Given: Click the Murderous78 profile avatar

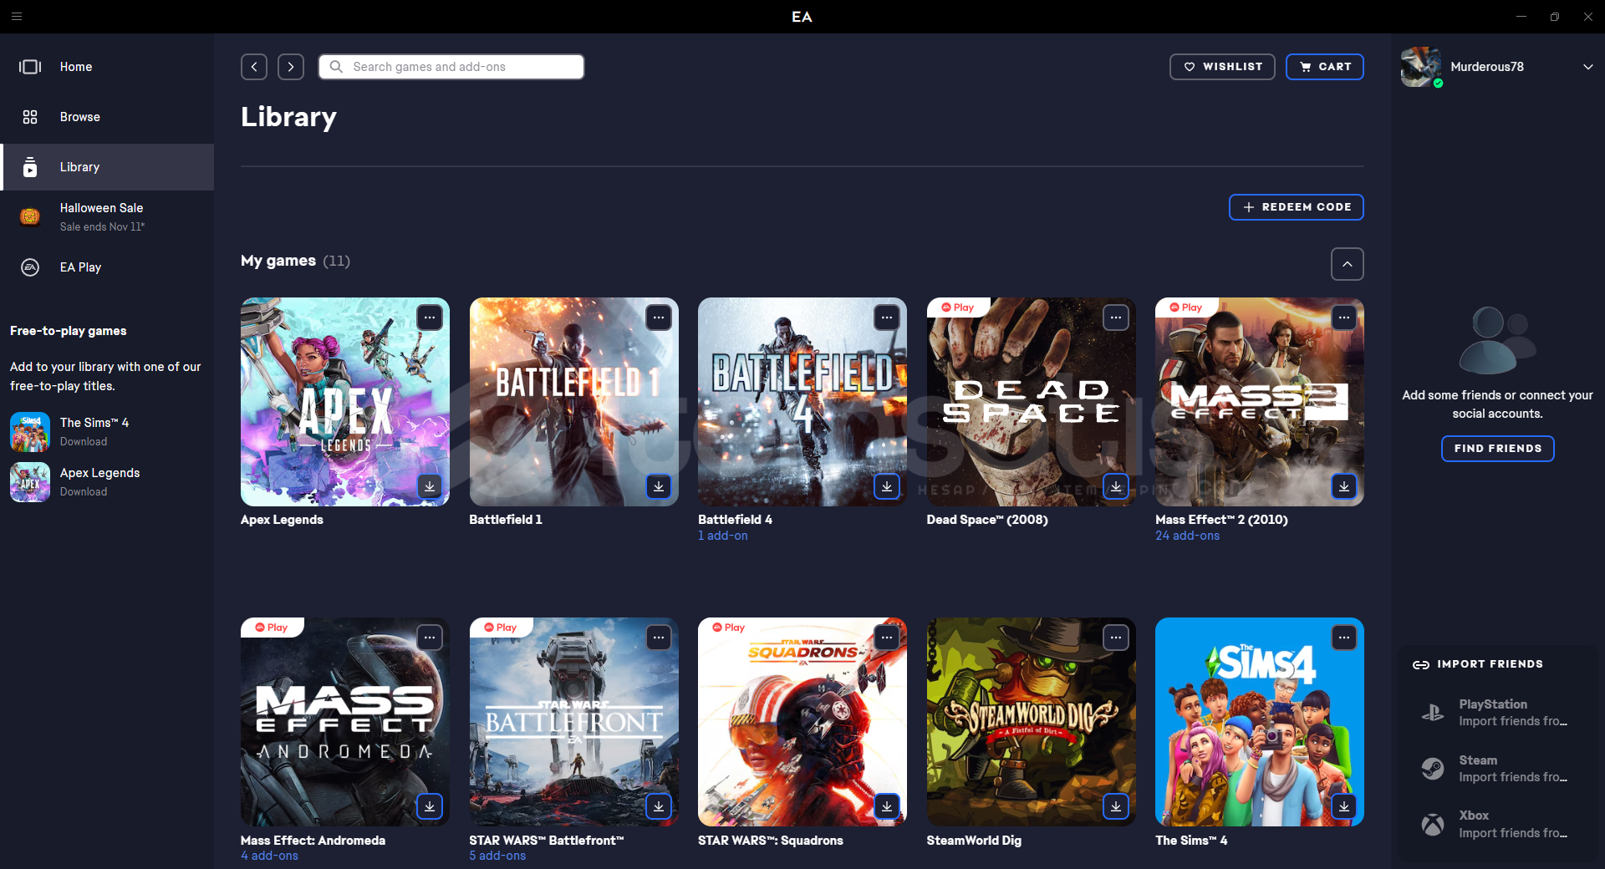Looking at the screenshot, I should pos(1421,67).
